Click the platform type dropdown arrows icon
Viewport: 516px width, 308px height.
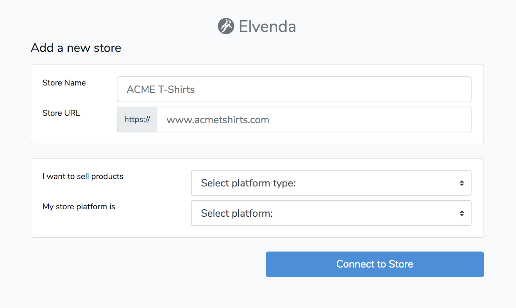(x=462, y=183)
